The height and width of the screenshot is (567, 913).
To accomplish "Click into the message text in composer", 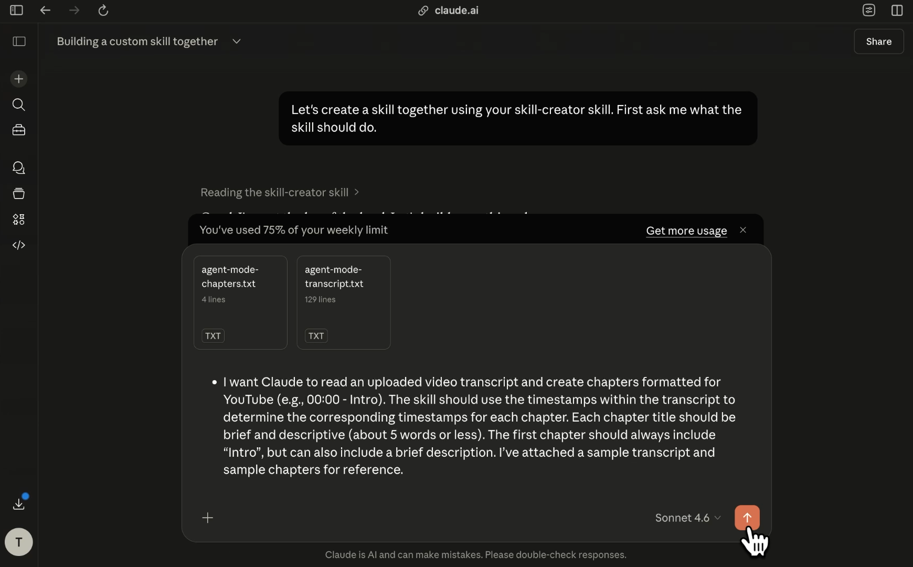I will (479, 426).
